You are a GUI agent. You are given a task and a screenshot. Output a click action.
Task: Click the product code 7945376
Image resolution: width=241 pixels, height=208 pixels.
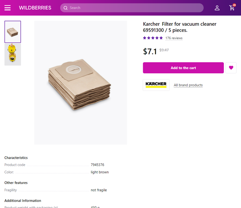97,165
